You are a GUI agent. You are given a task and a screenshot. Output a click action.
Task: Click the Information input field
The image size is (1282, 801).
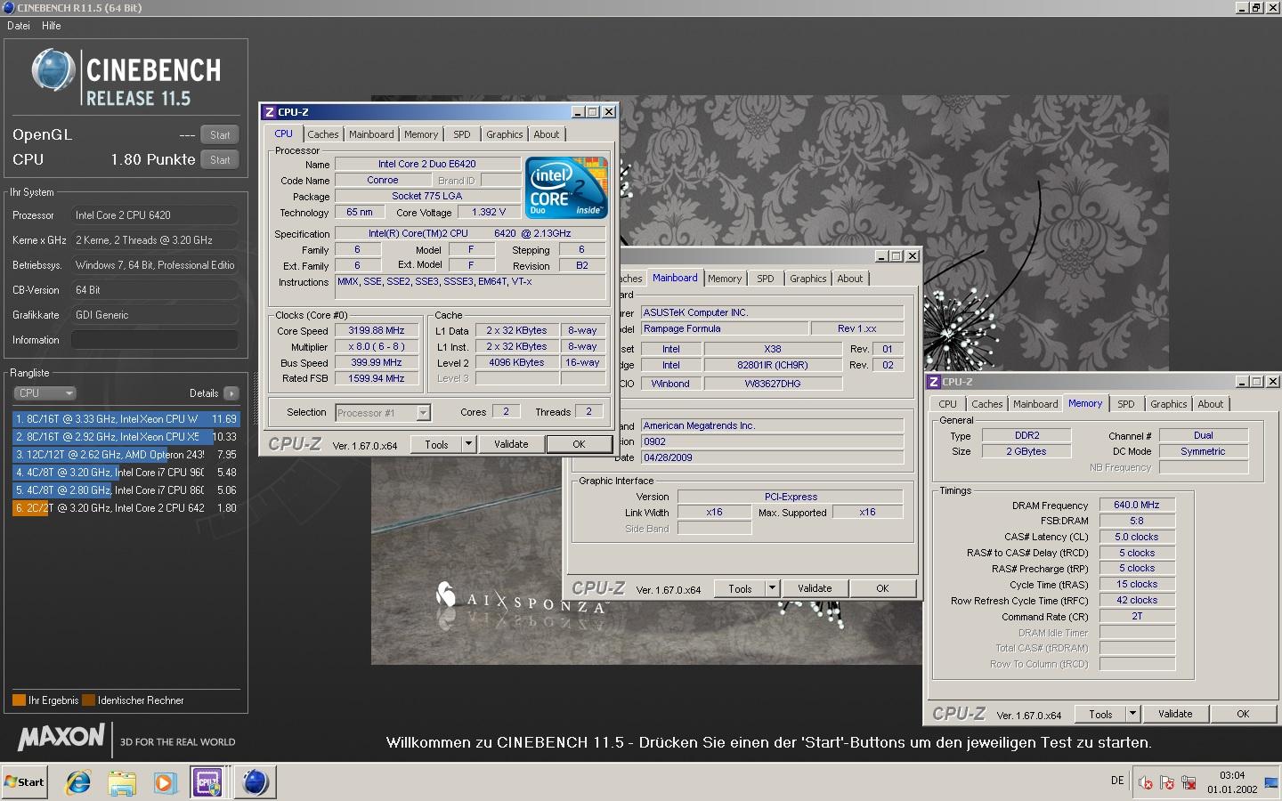tap(155, 340)
